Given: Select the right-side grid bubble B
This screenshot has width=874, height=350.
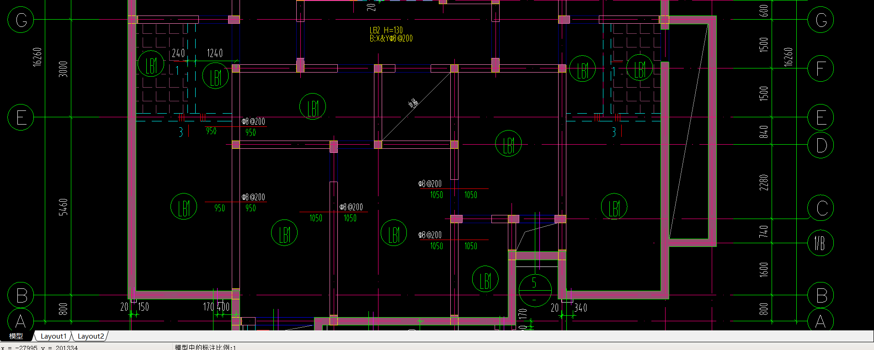Looking at the screenshot, I should pos(821,295).
